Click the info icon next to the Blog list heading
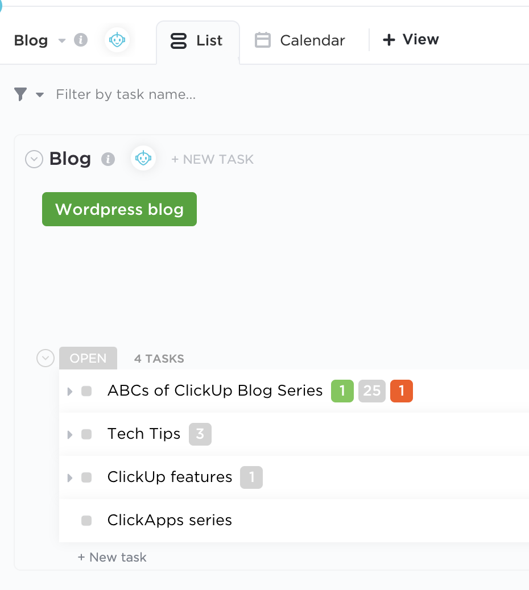The height and width of the screenshot is (590, 529). (x=108, y=159)
